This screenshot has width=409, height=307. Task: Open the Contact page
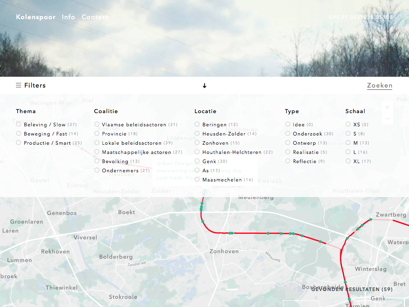[x=95, y=17]
